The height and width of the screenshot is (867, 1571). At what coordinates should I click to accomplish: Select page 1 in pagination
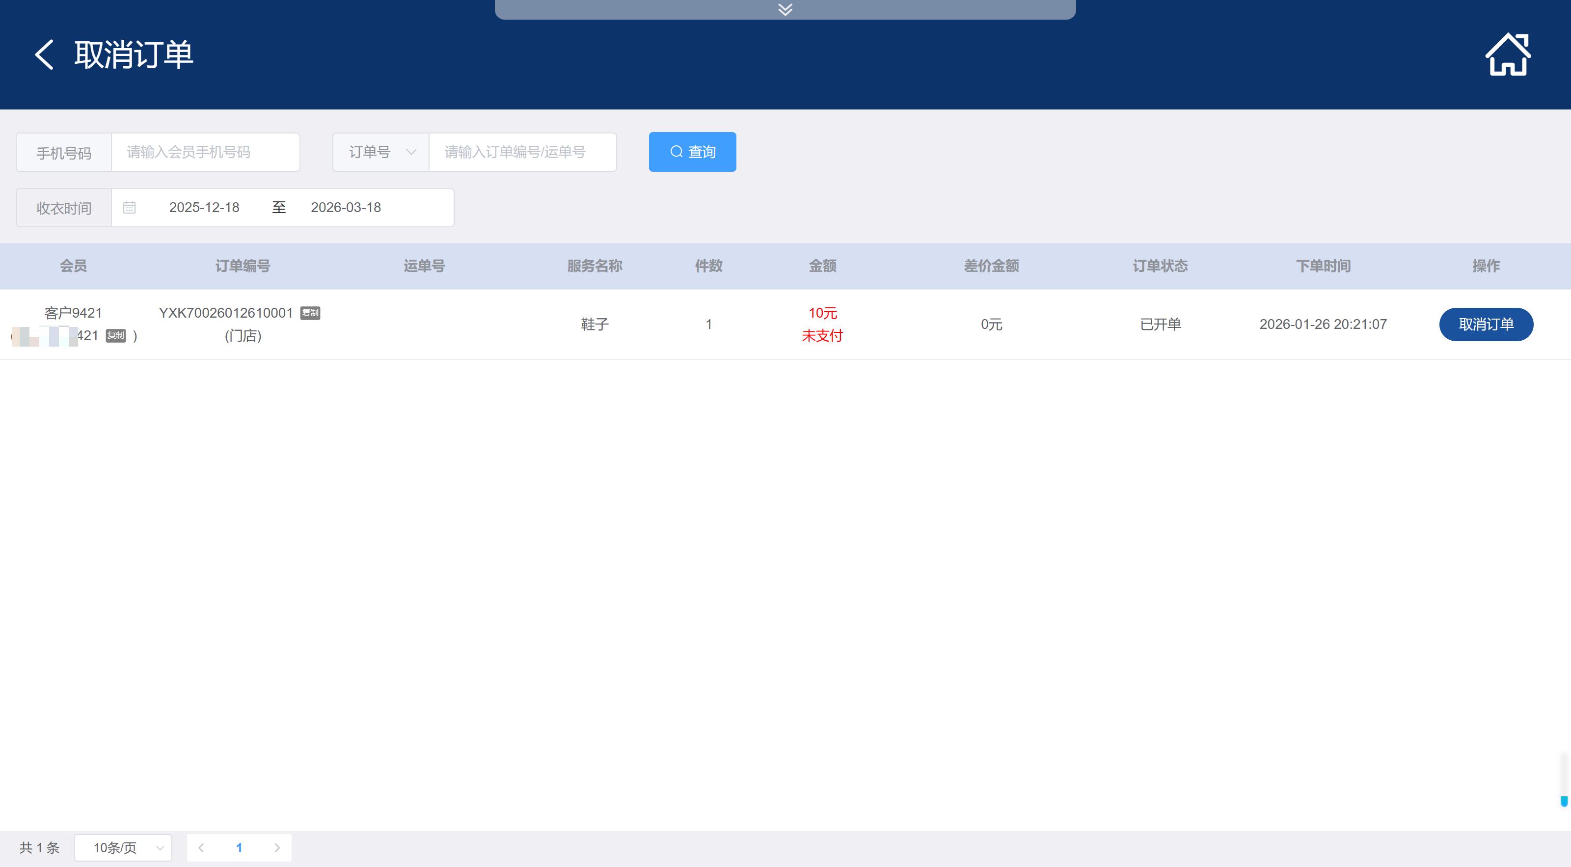coord(239,847)
